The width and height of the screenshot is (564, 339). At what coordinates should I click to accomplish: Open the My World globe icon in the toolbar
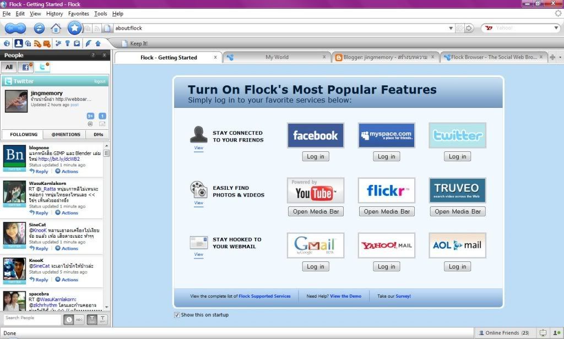point(7,43)
